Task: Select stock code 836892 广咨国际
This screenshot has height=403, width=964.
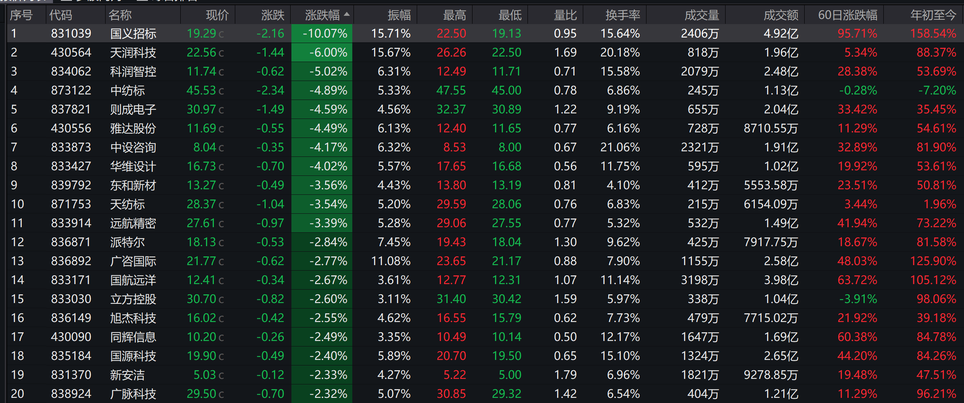Action: 71,261
